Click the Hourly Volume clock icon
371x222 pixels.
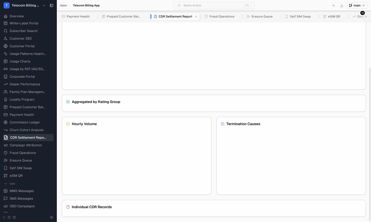tap(68, 124)
